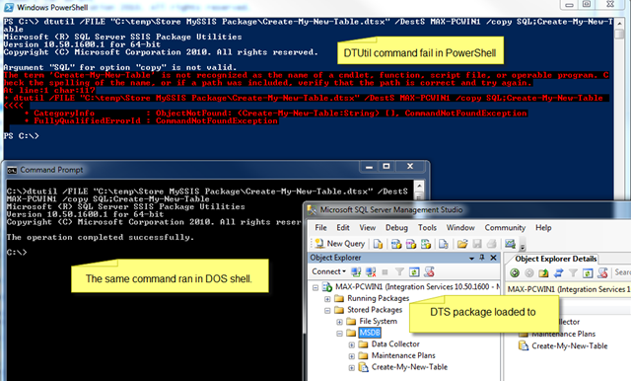Click Stop square icon in Object Explorer

coord(385,272)
